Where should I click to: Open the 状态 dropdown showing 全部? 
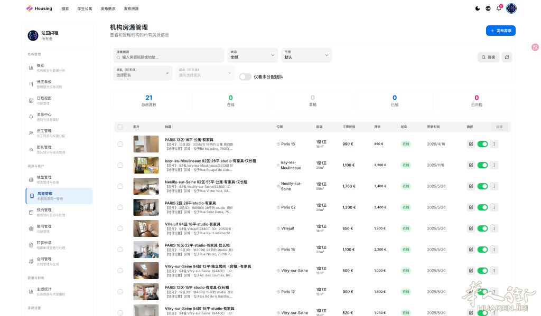pyautogui.click(x=253, y=55)
